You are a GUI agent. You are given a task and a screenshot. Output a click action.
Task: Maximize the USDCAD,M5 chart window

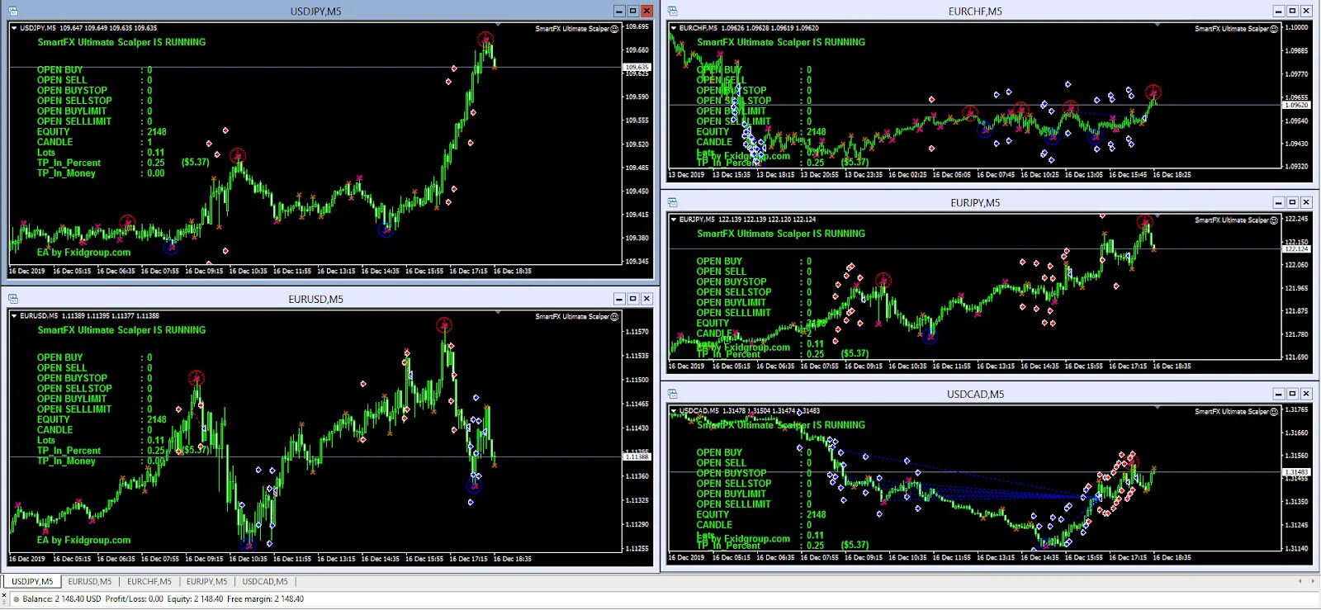(x=1293, y=394)
